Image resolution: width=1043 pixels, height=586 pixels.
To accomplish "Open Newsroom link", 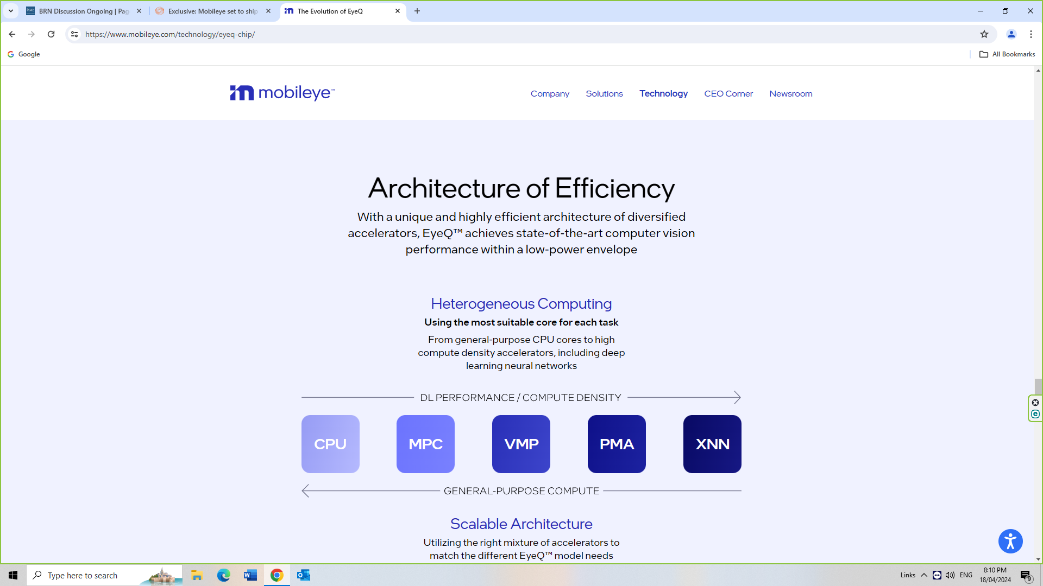I will point(791,94).
